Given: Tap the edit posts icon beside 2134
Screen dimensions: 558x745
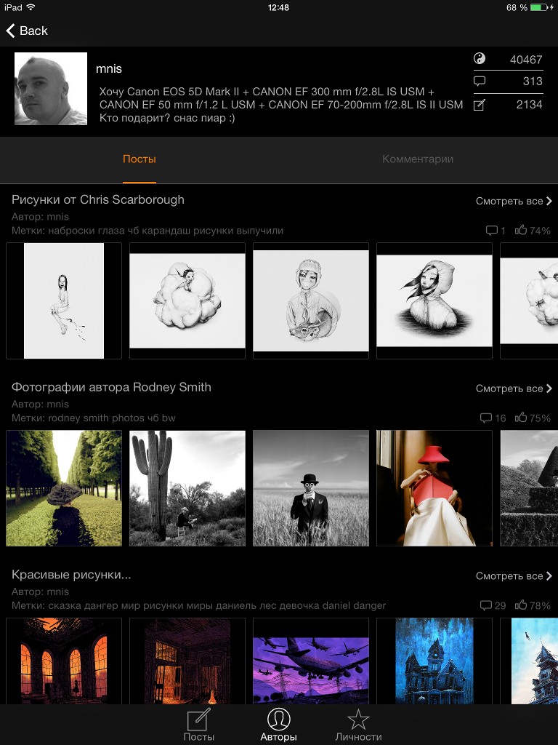Looking at the screenshot, I should click(x=480, y=105).
